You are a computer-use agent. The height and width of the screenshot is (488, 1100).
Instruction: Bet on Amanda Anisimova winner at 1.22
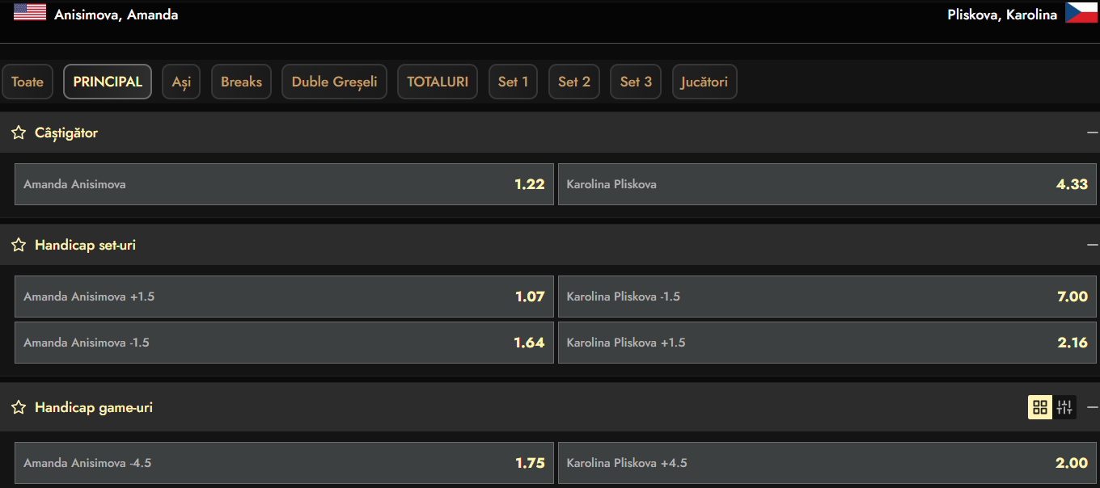[284, 184]
